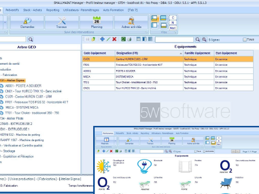Select the first layout icon in Visu group
This screenshot has width=259, height=194.
tap(154, 18)
